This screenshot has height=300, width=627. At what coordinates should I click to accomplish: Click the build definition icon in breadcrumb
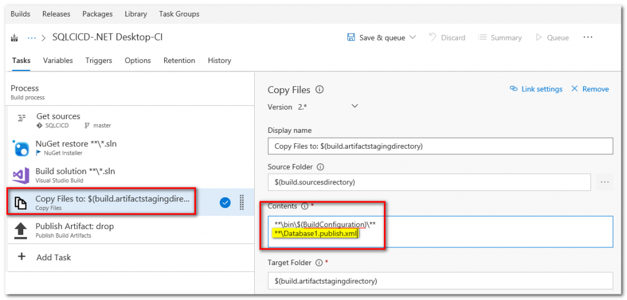[x=15, y=38]
